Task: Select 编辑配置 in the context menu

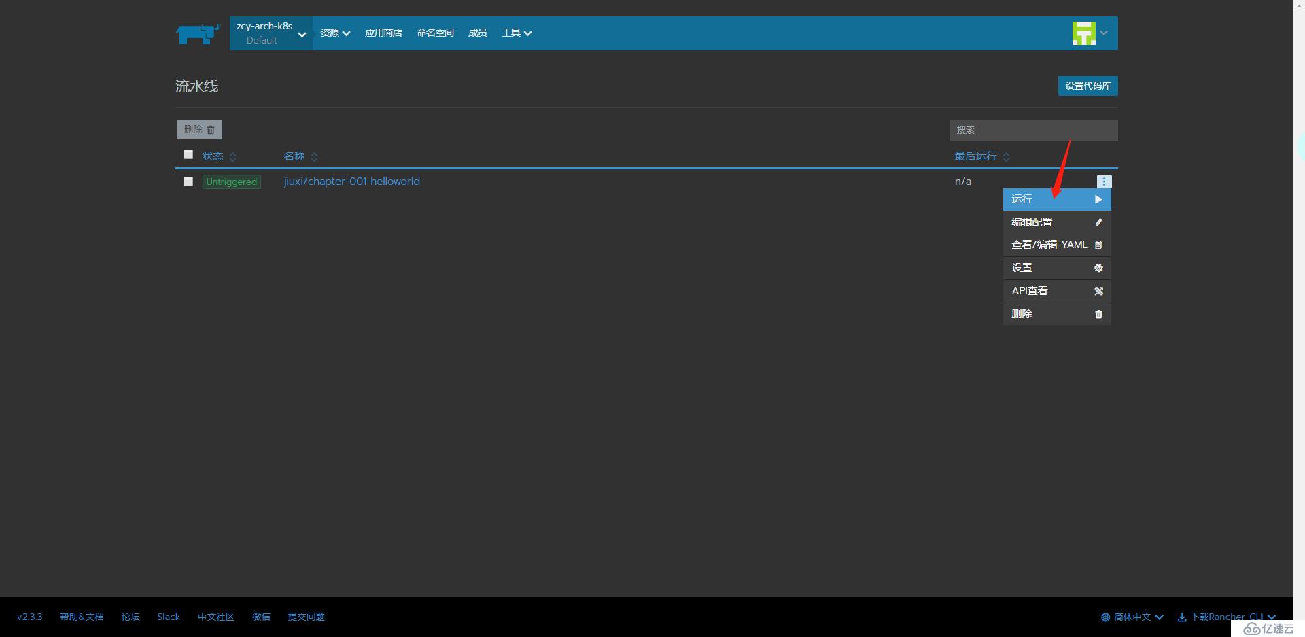Action: 1057,222
